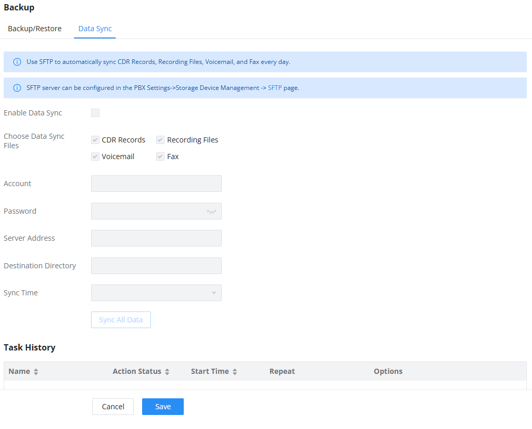Click the info icon in SFTP sync notice

click(x=17, y=62)
